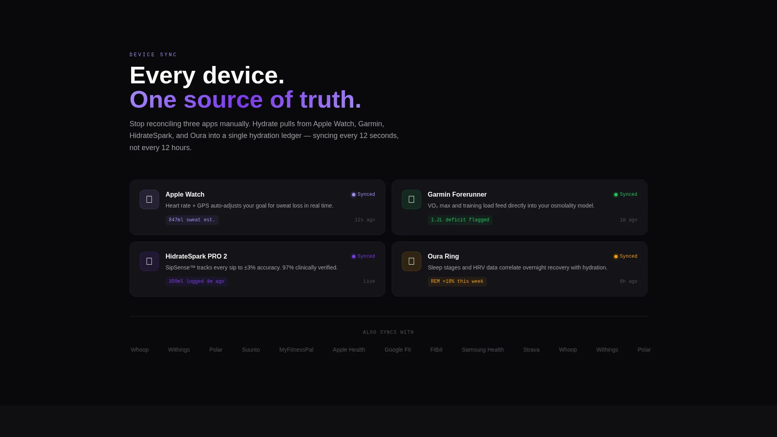The width and height of the screenshot is (777, 437).
Task: Click the Synced label on Garmin Forerunner
Action: pyautogui.click(x=628, y=195)
